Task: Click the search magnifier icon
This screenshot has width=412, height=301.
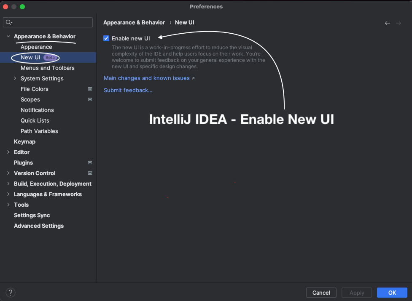Action: coord(9,22)
